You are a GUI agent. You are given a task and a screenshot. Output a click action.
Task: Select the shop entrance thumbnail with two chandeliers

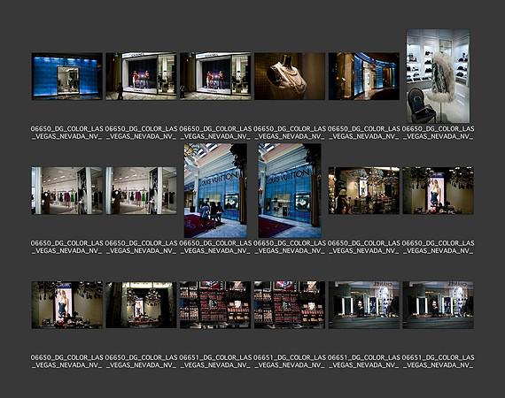[141, 305]
